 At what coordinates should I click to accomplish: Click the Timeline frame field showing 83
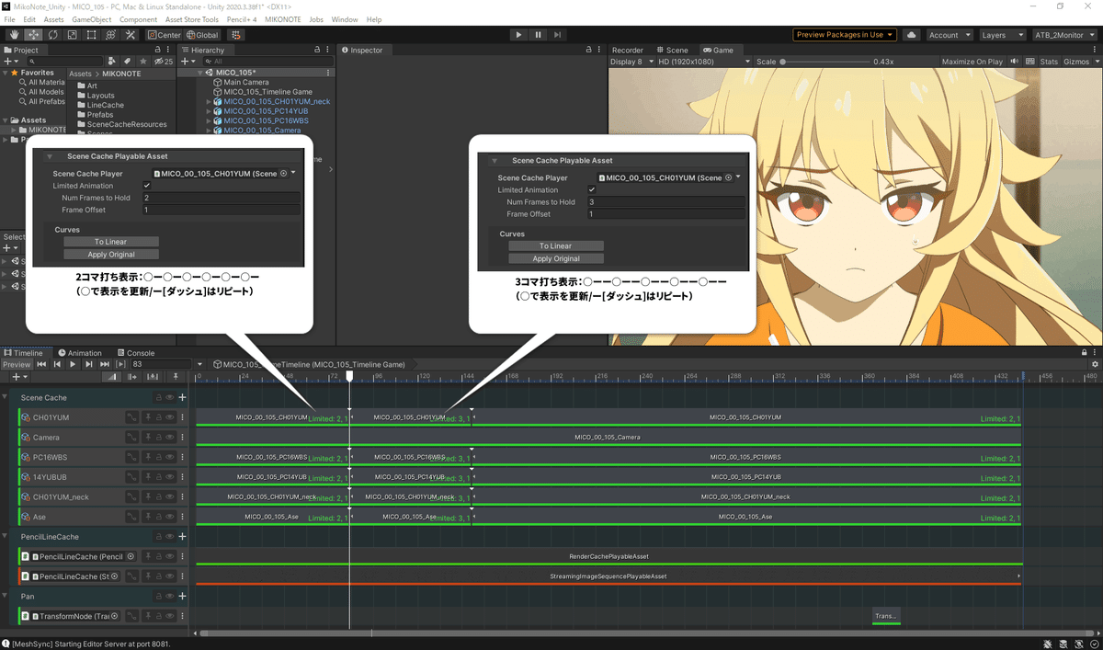(161, 365)
